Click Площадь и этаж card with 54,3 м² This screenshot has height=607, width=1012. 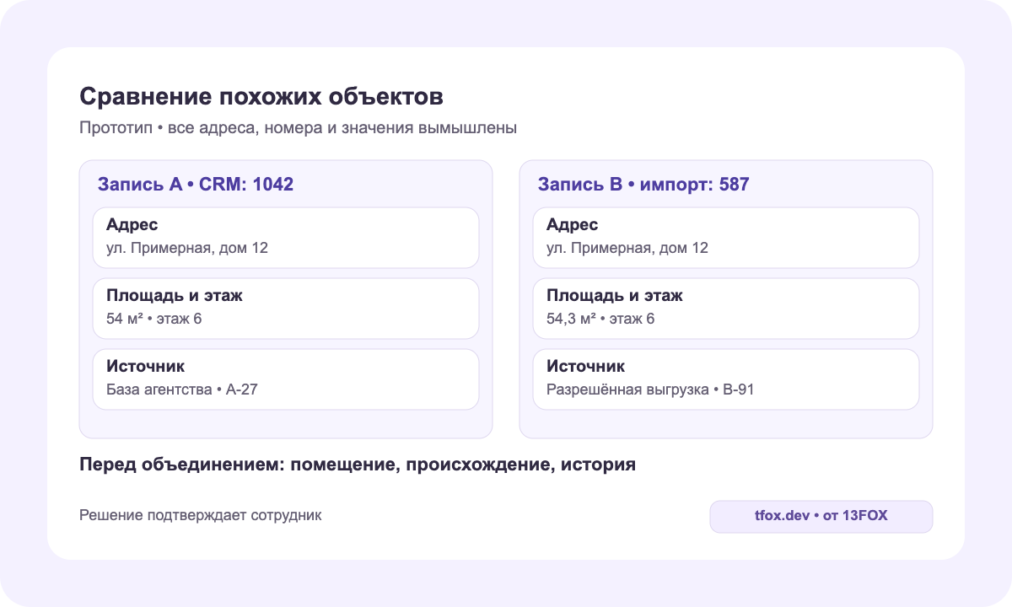(x=726, y=309)
